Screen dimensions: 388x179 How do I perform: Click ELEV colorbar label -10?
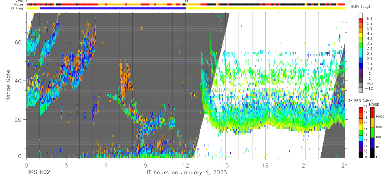(x=369, y=89)
